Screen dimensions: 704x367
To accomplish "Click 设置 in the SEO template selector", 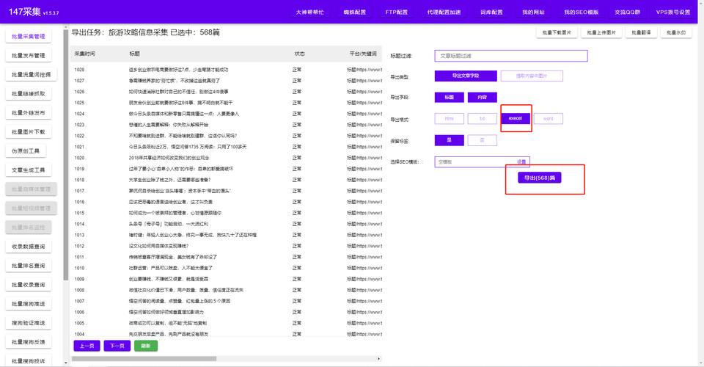I will pyautogui.click(x=521, y=161).
